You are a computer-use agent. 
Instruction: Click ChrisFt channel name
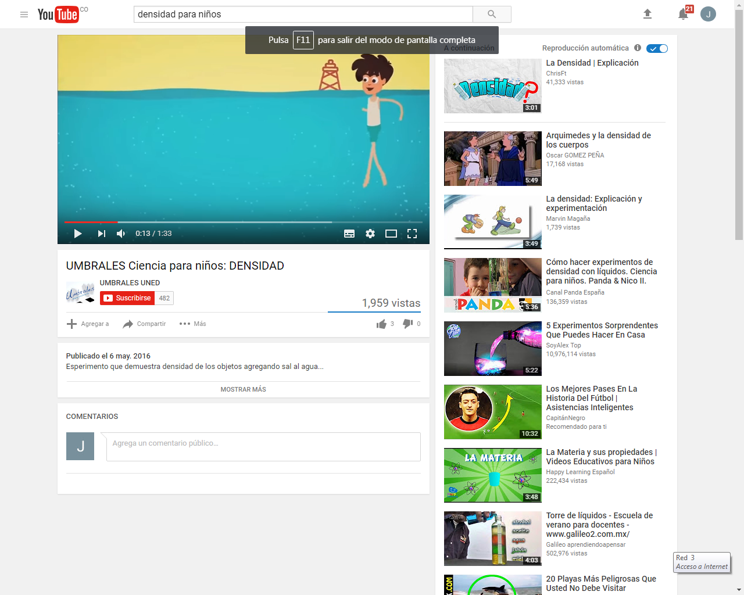pyautogui.click(x=556, y=73)
